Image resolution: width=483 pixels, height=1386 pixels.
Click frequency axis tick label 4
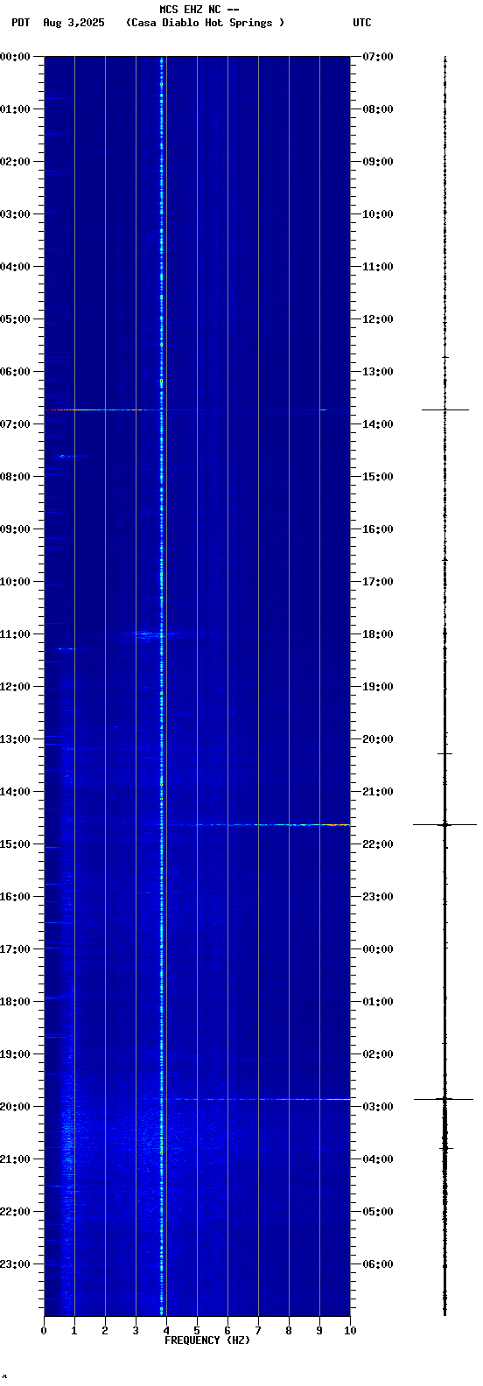point(166,1330)
